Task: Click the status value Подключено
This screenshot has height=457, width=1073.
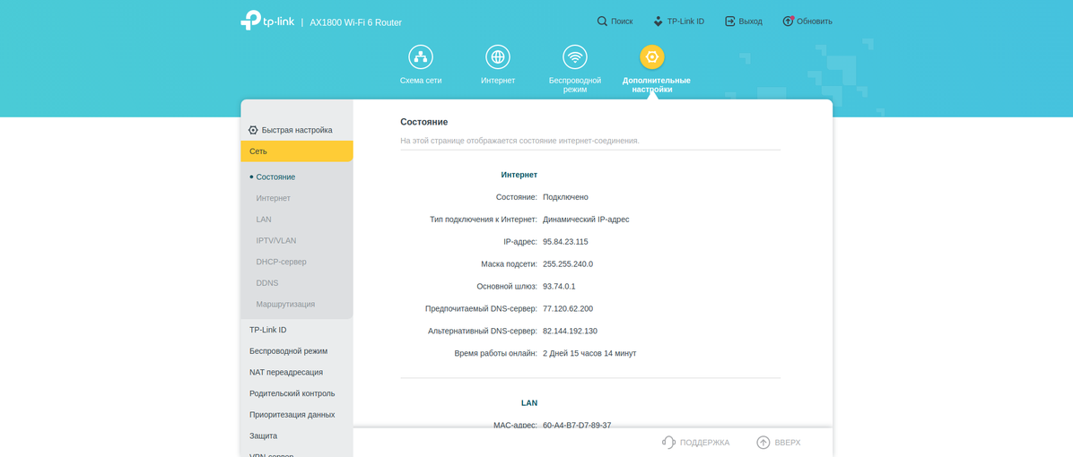Action: (x=565, y=197)
